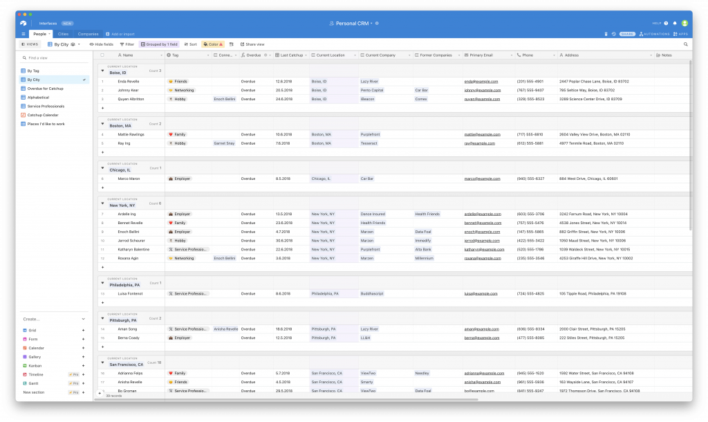Viewport: 708px width, 422px height.
Task: Collapse the New York, NY group
Action: point(102,203)
